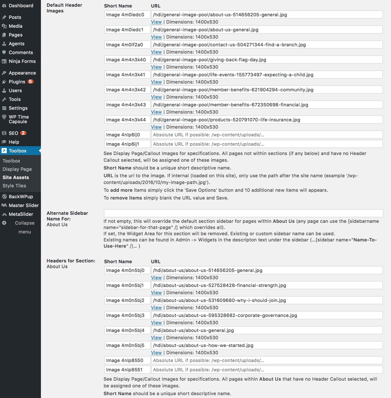391x398 pixels.
Task: Click the Settings sidebar icon
Action: [x=4, y=108]
